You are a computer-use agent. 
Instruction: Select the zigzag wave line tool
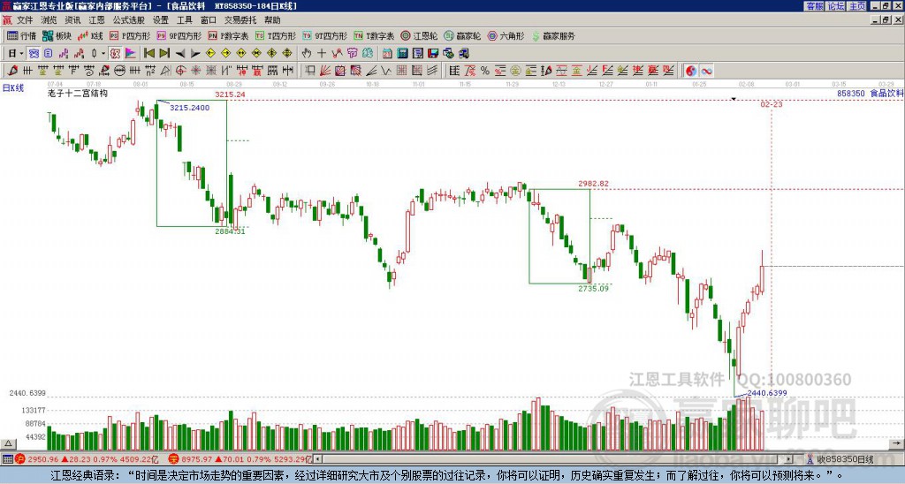tap(385, 71)
